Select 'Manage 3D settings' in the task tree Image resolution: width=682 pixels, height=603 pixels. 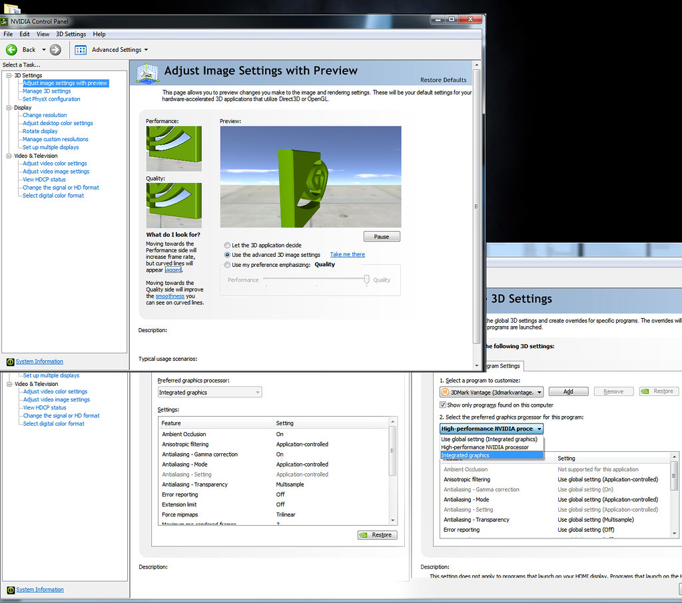pos(47,91)
